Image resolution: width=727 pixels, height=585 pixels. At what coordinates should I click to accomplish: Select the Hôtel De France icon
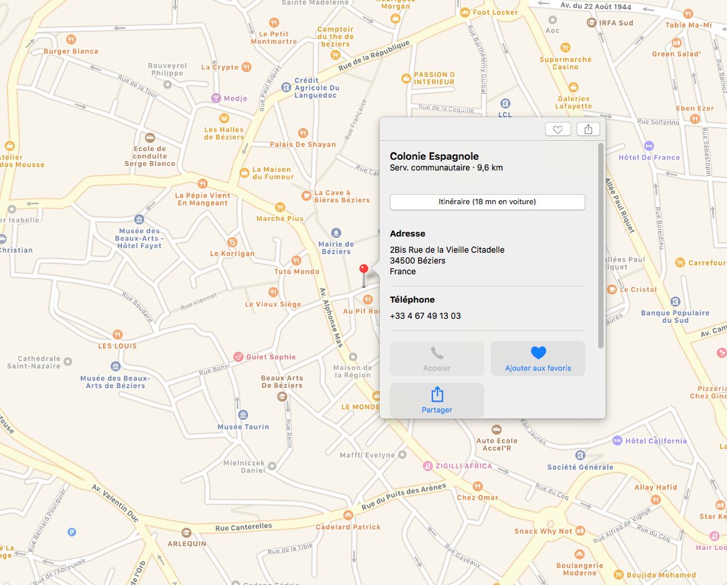pyautogui.click(x=649, y=146)
